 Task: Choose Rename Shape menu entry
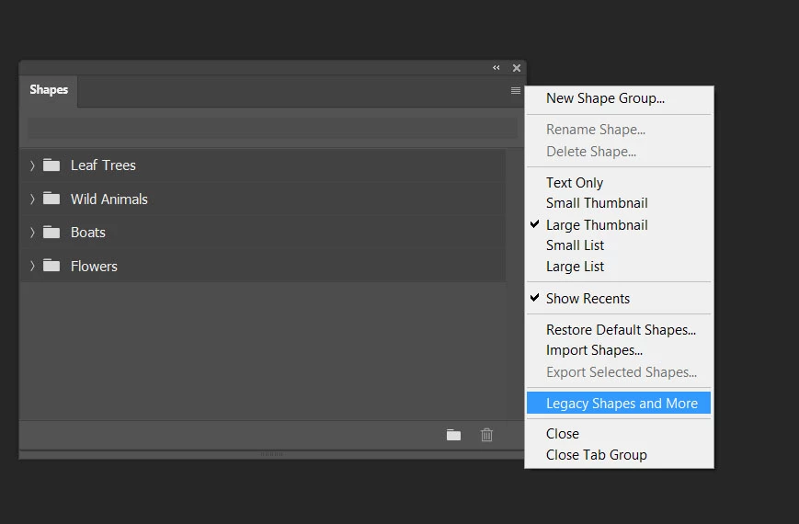(x=619, y=130)
